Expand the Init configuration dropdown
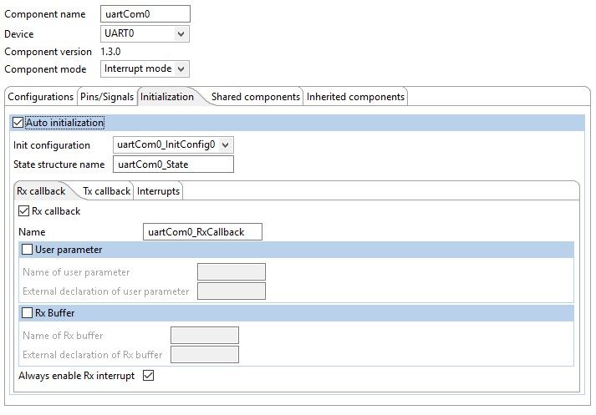 point(172,144)
